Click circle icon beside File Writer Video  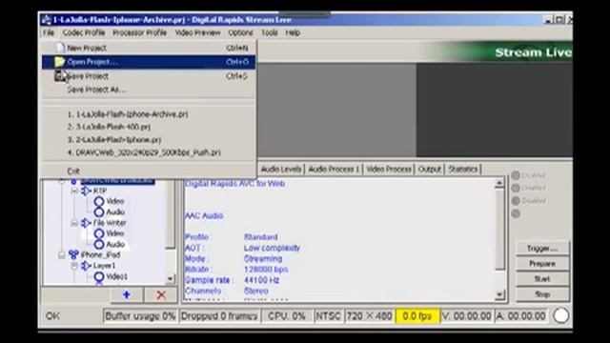pos(99,233)
